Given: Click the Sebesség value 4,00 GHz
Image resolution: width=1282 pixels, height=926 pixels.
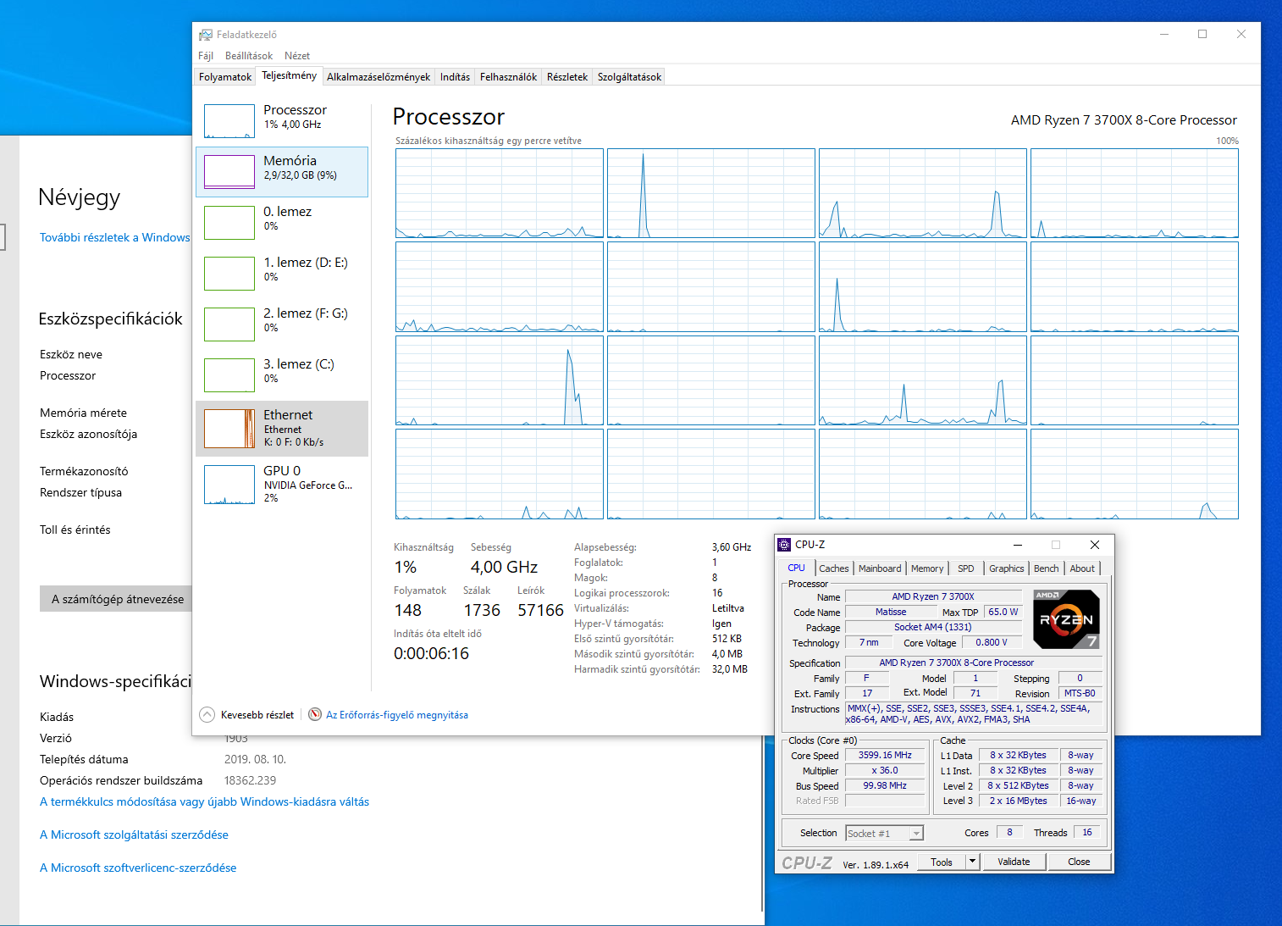Looking at the screenshot, I should click(504, 567).
